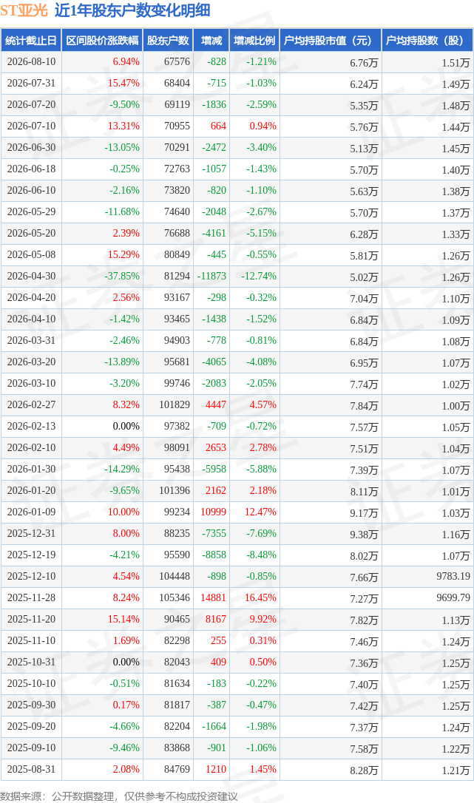Select the 9783.19 shares cell
Viewport: 474px width, 803px height.
point(453,576)
